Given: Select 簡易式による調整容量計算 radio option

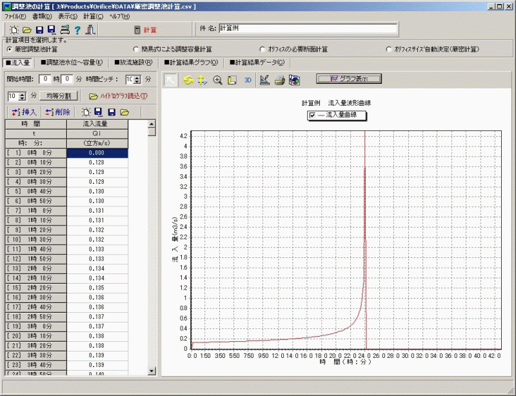Looking at the screenshot, I should click(136, 49).
